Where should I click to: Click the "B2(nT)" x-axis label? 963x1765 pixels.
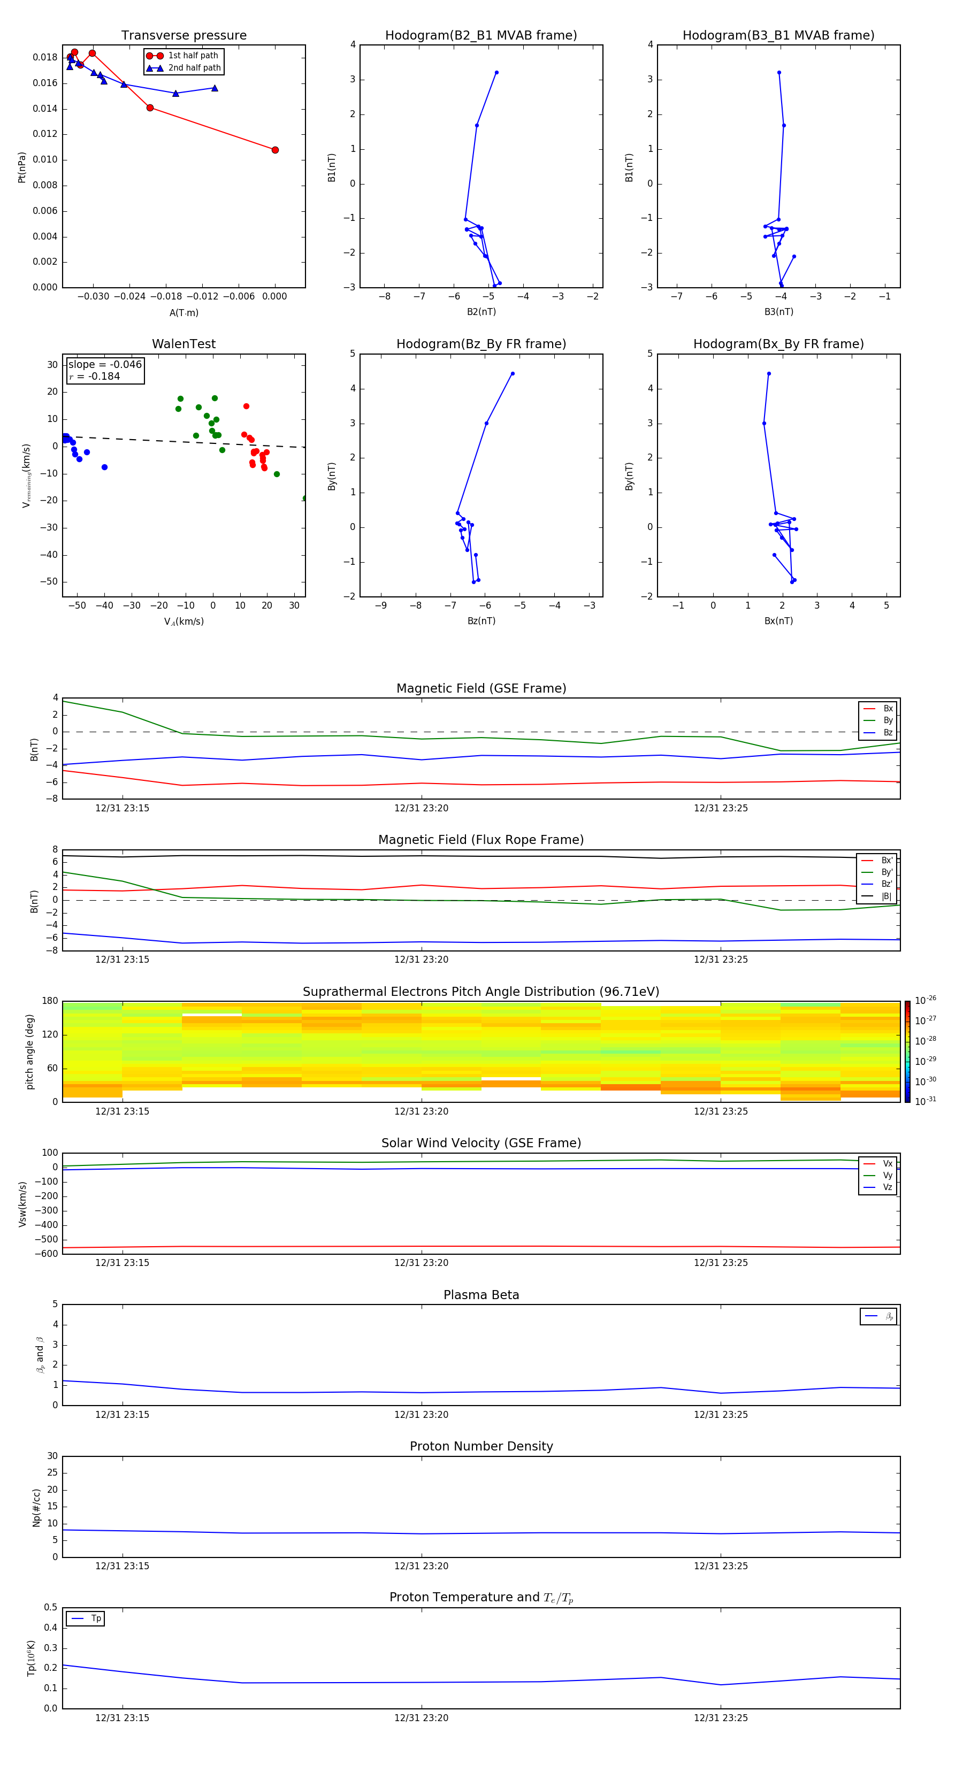tap(481, 312)
